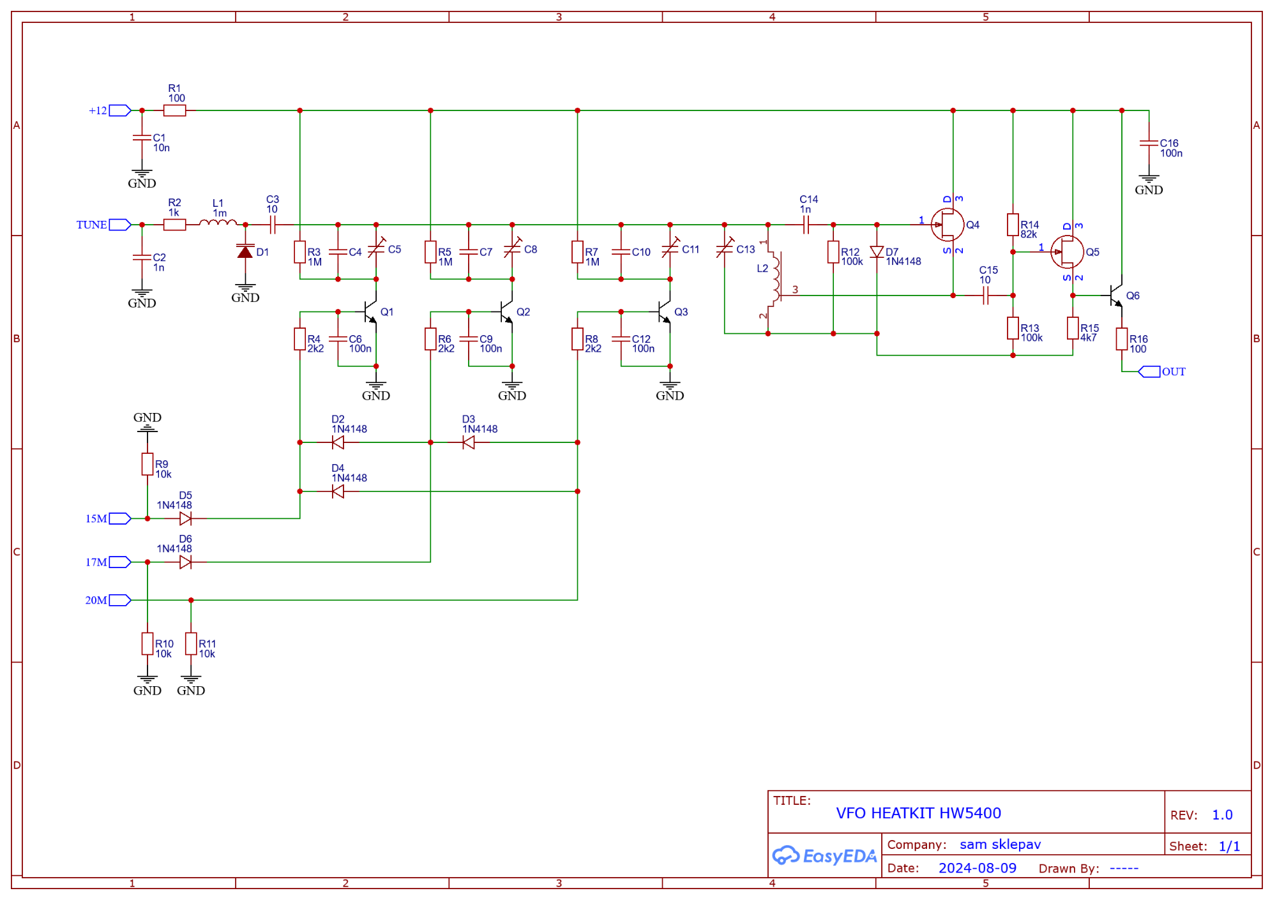Click the Q4 JFET transistor symbol
This screenshot has height=900, width=1277.
click(948, 225)
